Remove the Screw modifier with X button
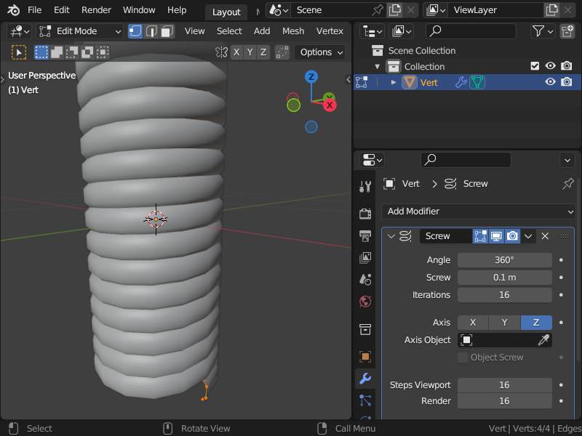This screenshot has height=436, width=582. (545, 236)
